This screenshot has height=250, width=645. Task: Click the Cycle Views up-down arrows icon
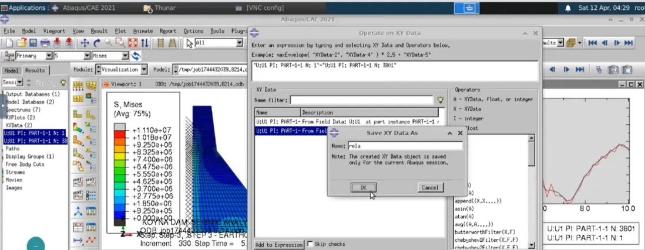pos(145,43)
